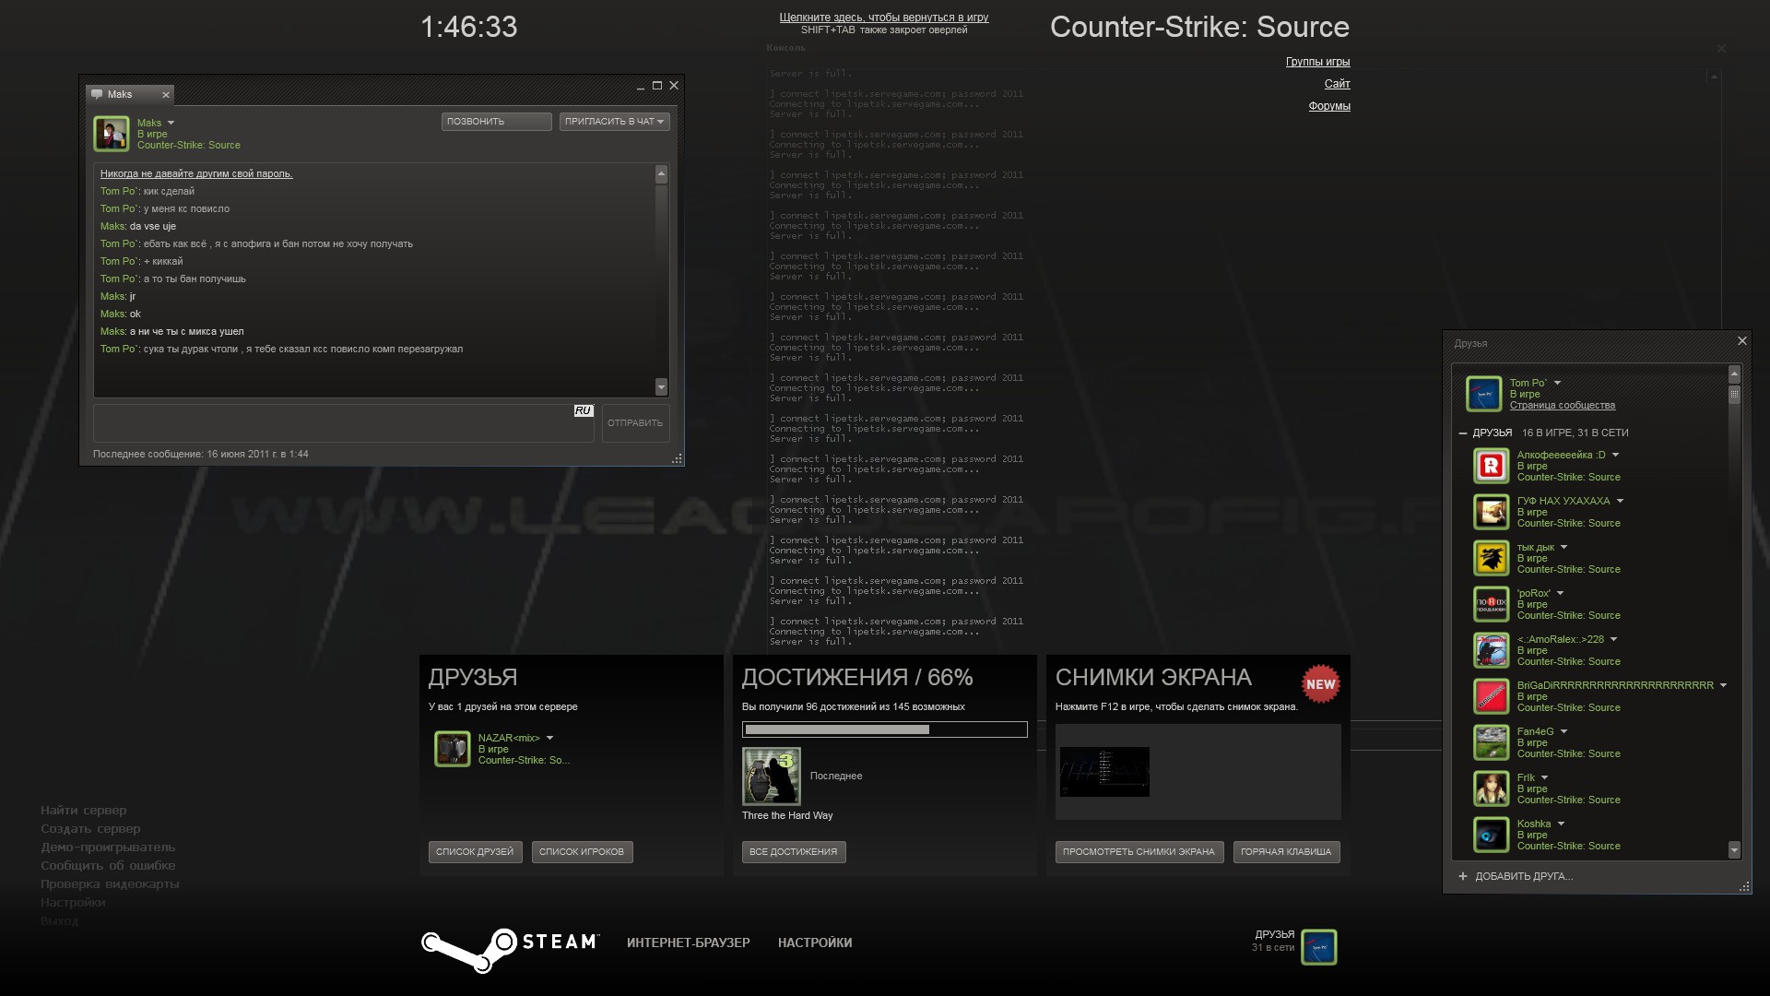Open the Форумы link
The image size is (1770, 996).
pos(1329,106)
